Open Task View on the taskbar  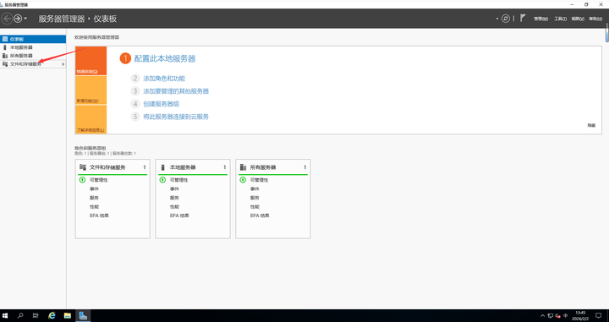click(x=36, y=316)
